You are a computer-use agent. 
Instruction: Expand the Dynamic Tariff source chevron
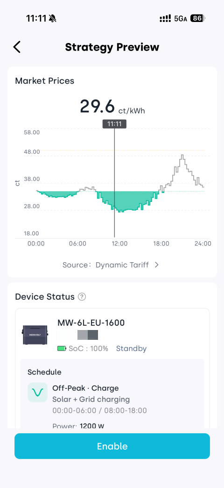click(157, 265)
